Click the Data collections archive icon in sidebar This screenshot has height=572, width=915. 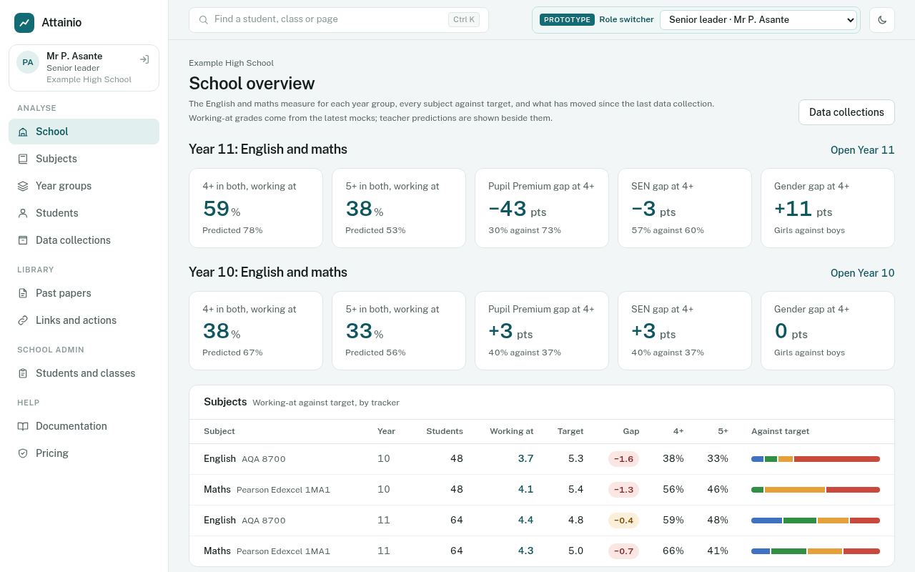click(x=23, y=240)
